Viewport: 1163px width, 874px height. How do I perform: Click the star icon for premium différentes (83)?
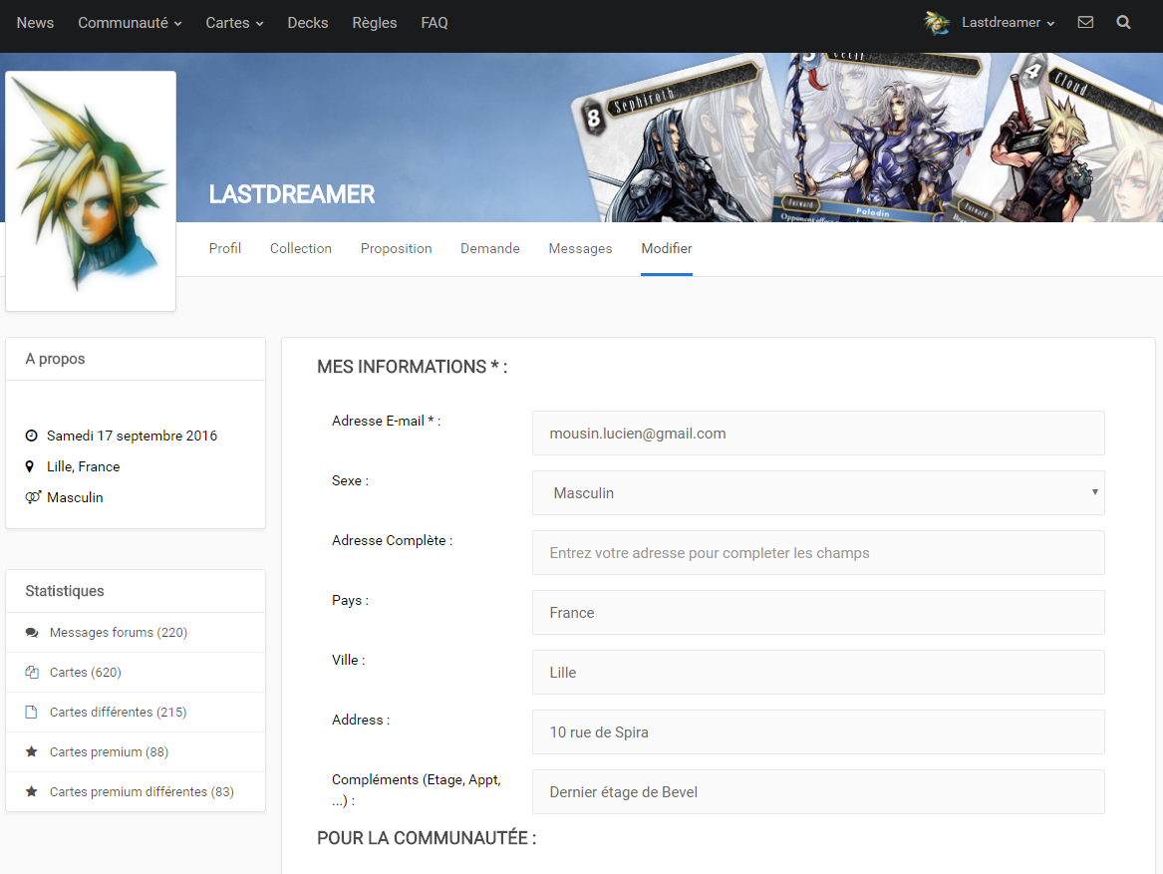[31, 791]
